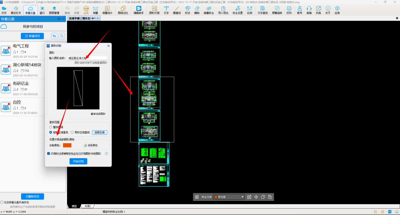Click paste annotation icon

pyautogui.click(x=270, y=197)
